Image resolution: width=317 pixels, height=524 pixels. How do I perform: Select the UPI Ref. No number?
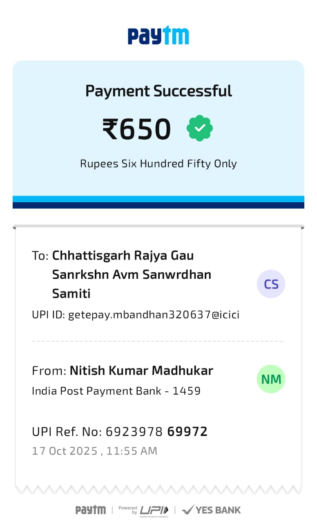click(156, 431)
